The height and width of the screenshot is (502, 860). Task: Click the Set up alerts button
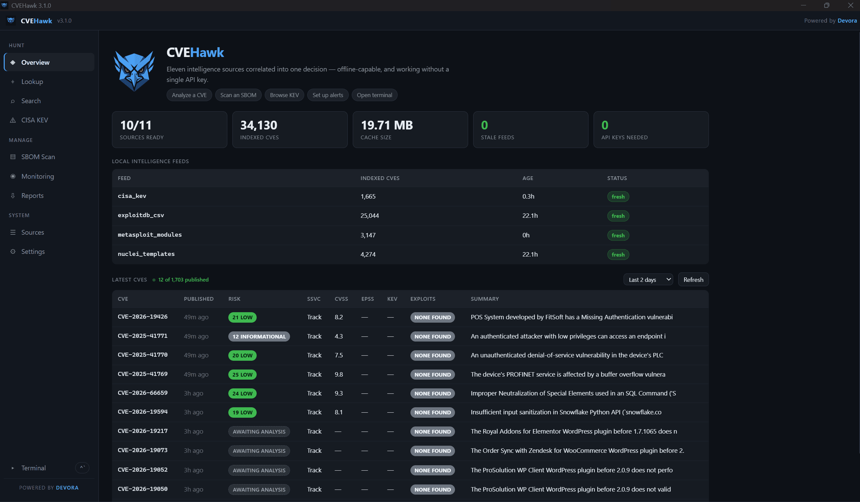coord(327,95)
